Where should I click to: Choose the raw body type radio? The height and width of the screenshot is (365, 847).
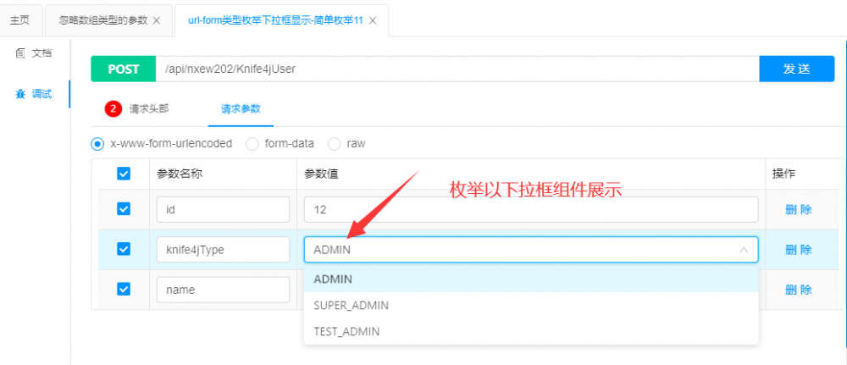tap(334, 144)
